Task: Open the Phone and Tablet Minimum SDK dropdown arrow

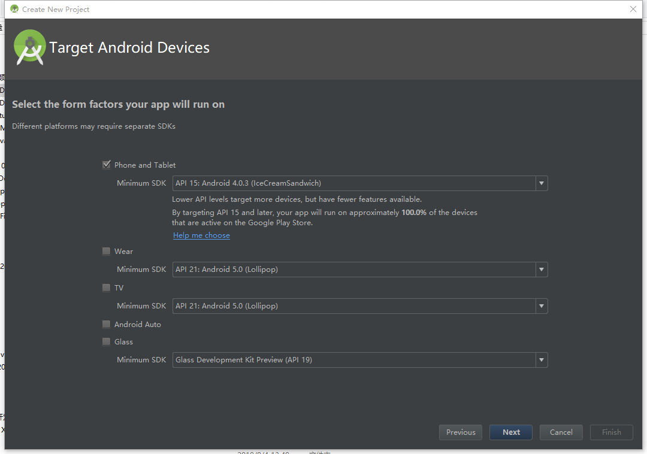Action: [542, 183]
